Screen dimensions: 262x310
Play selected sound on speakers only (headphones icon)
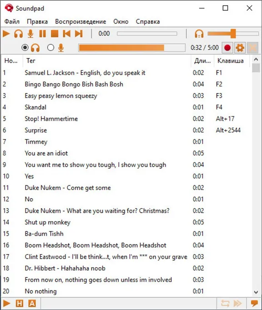[18, 34]
